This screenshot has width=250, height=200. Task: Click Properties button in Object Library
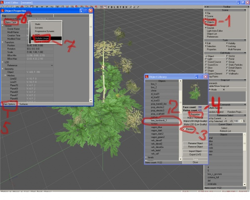[x=195, y=114]
